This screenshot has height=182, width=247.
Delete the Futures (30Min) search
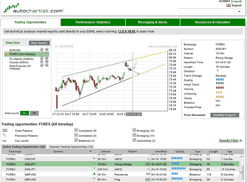47,62
